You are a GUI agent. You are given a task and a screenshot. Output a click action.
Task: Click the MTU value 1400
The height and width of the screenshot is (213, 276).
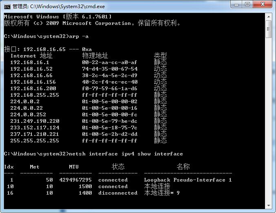[85, 193]
